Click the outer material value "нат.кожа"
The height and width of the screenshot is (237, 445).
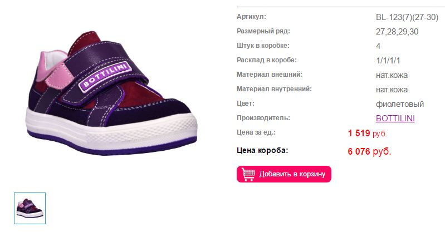392,75
